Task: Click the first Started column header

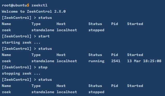Action: tap(135, 24)
